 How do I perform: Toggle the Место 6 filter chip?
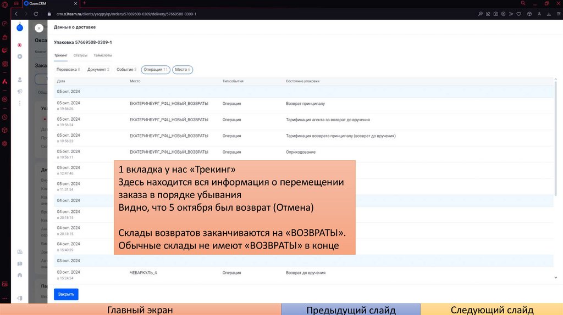click(183, 70)
